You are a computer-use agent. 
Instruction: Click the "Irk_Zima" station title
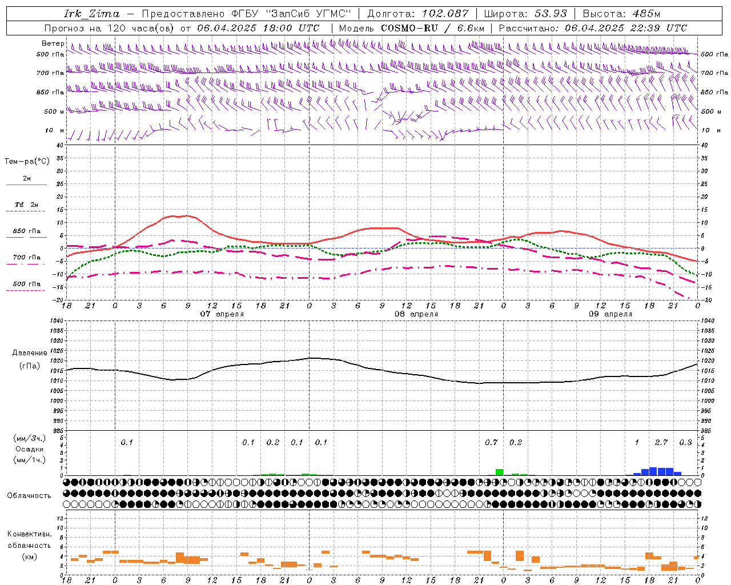(x=91, y=14)
